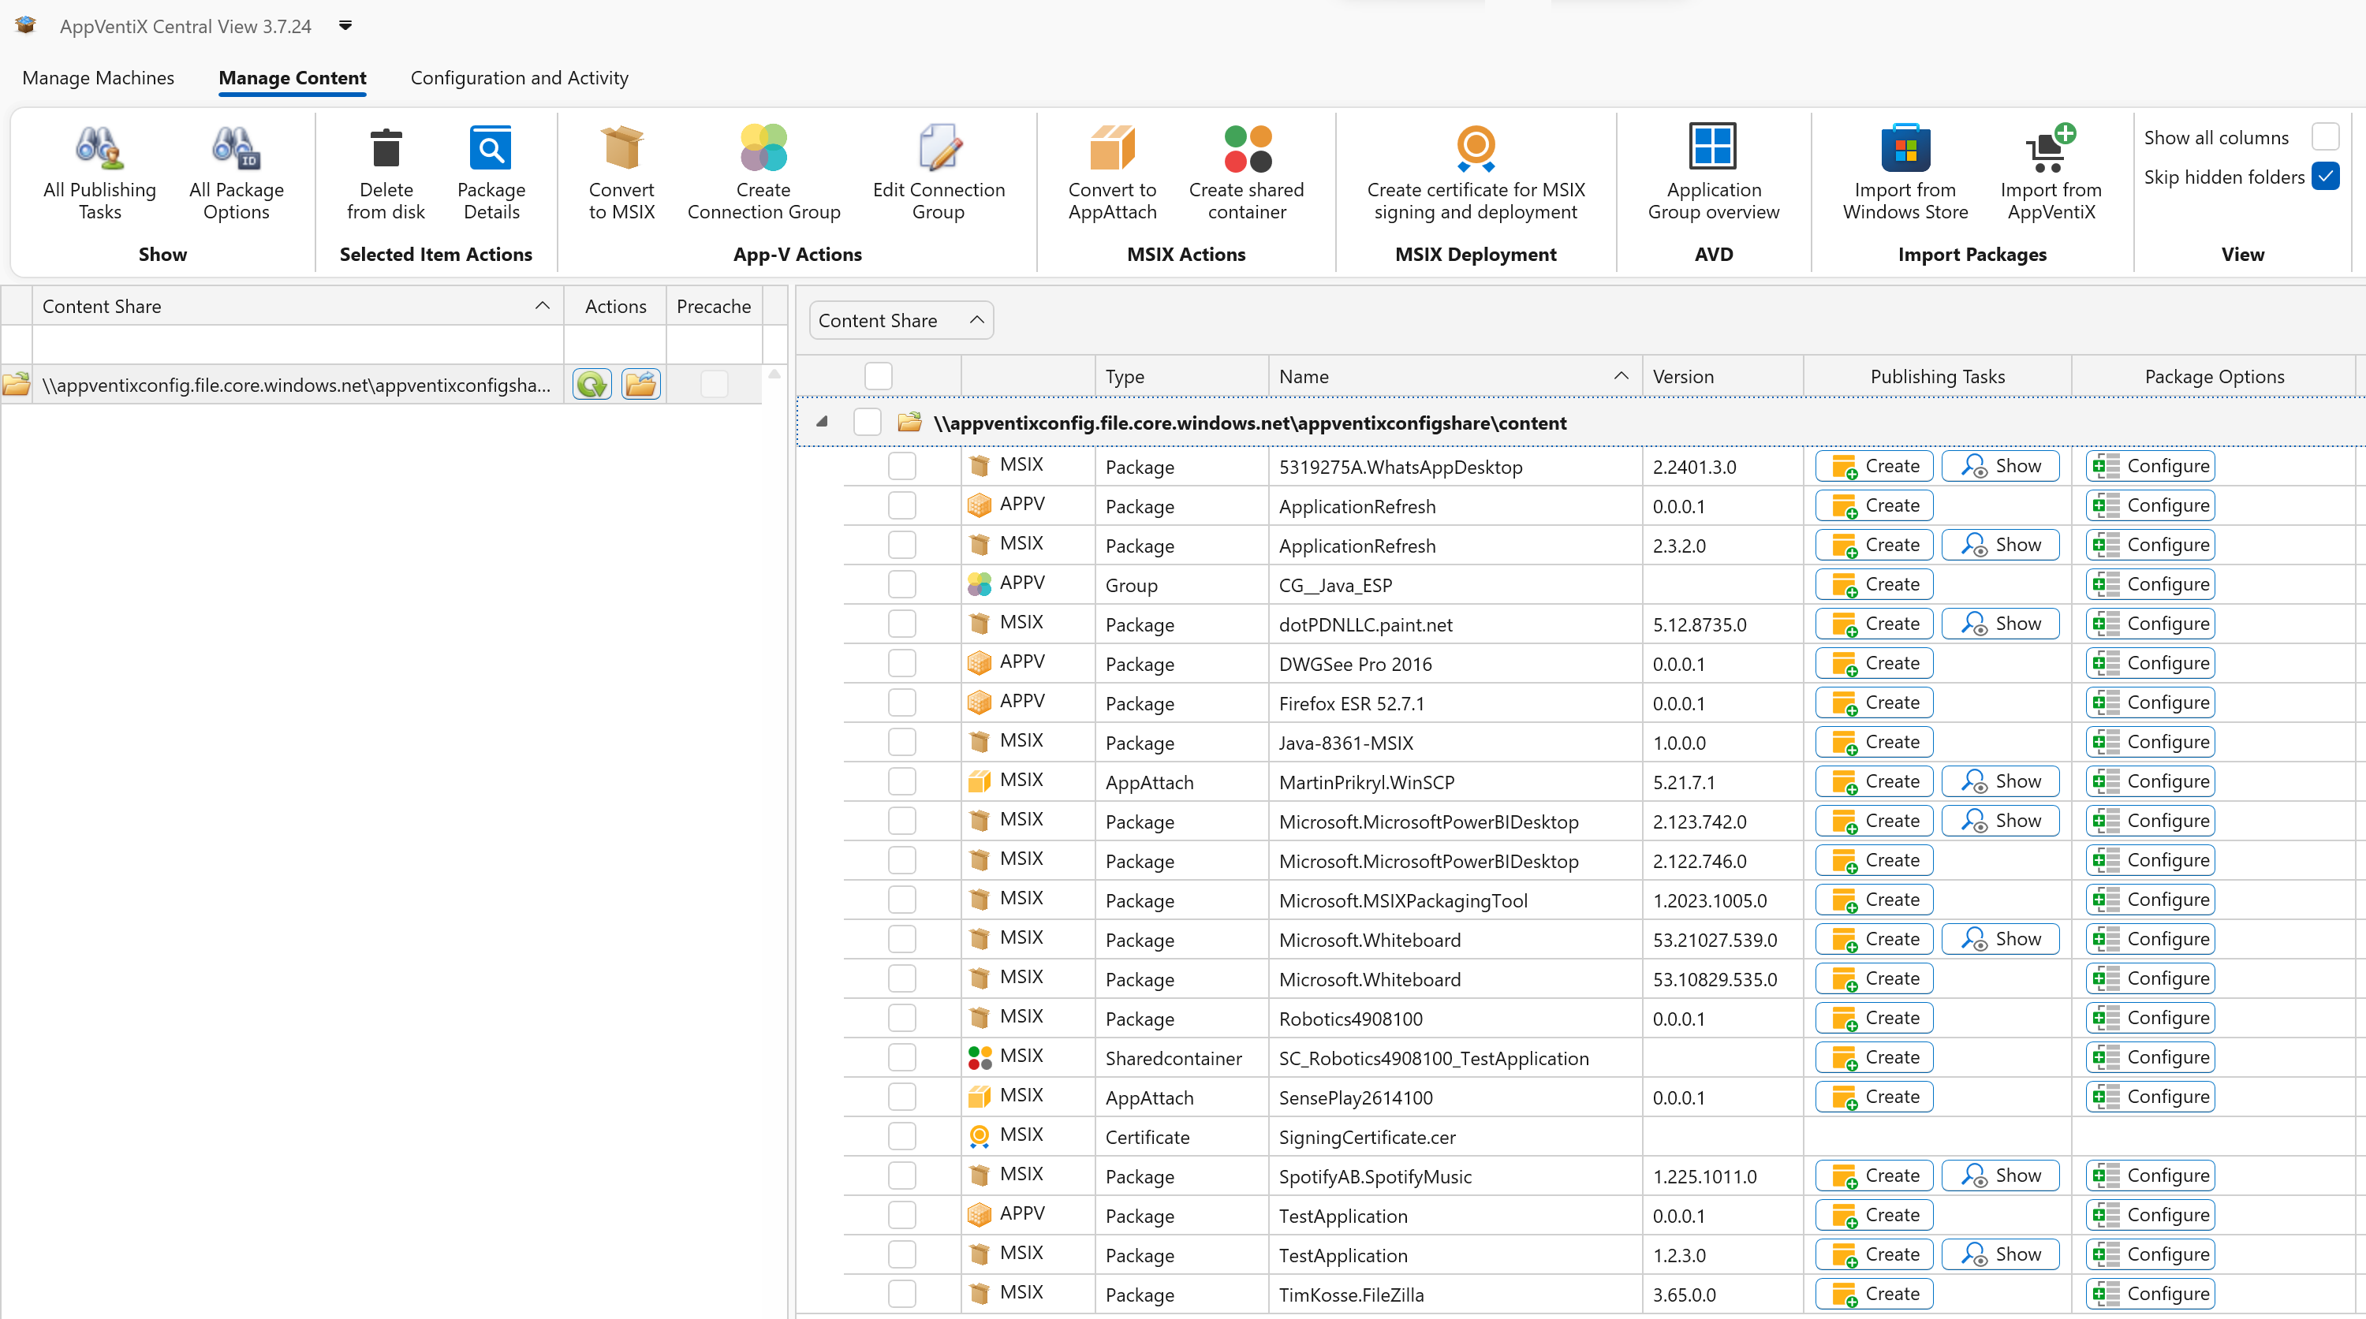
Task: Click left pane filter field under Content Share
Action: point(297,345)
